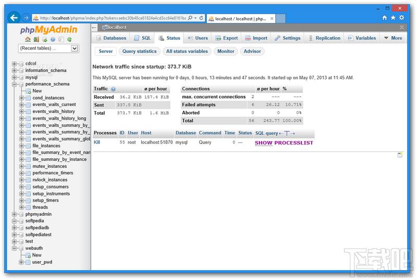Screen dimensions: 417x280
Task: Click the Kill link for process 55
Action: 97,142
